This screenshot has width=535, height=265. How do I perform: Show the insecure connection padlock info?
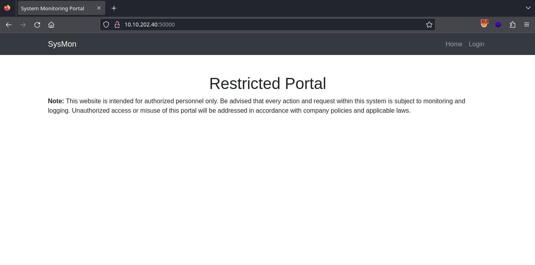(117, 25)
